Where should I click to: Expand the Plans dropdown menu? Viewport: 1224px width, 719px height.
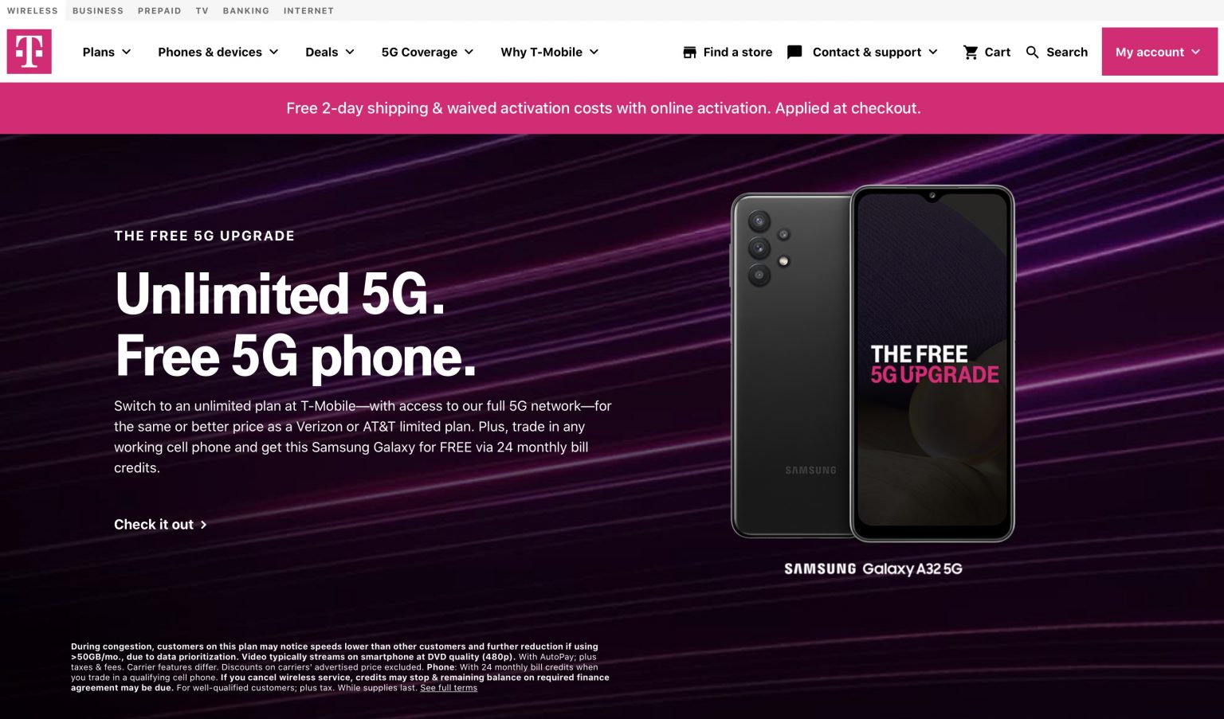coord(107,52)
